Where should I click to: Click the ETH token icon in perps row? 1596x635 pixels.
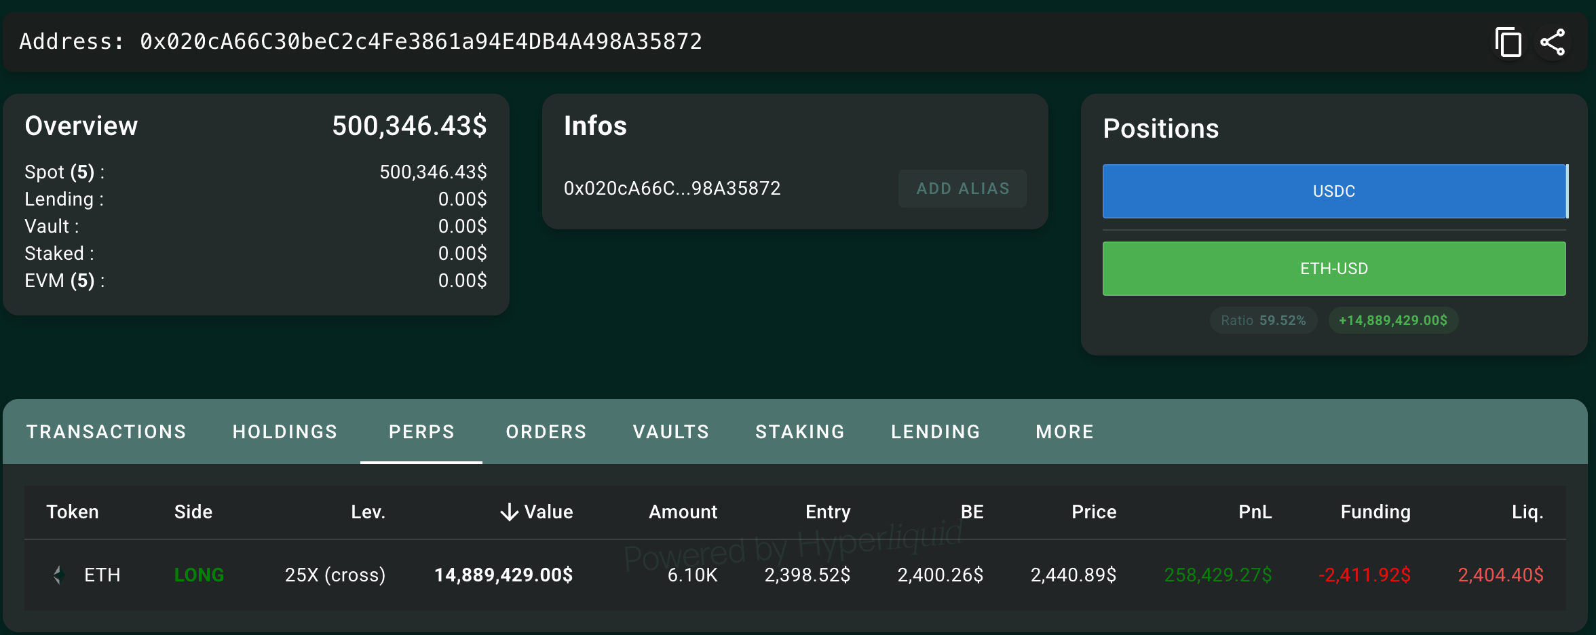pyautogui.click(x=59, y=575)
